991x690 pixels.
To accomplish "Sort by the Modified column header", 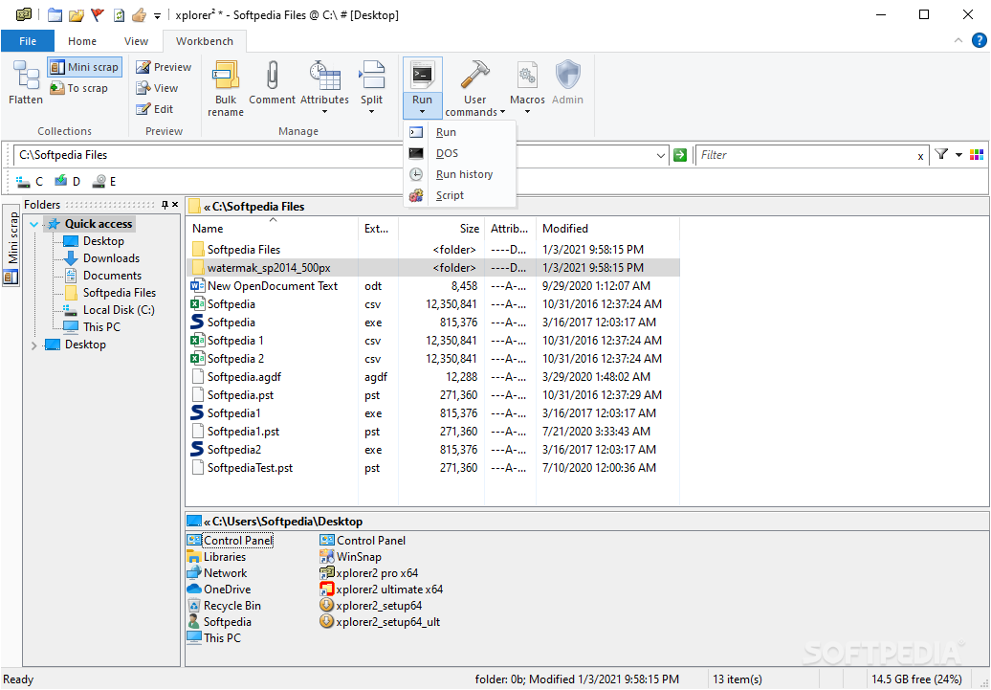I will coord(607,229).
